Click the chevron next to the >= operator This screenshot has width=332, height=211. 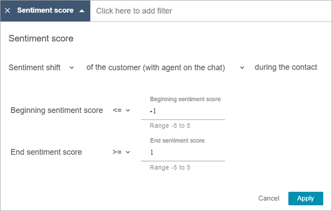[128, 152]
